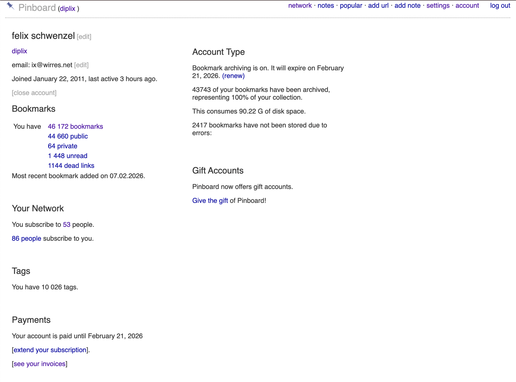The image size is (516, 382).
Task: Edit the email address
Action: [81, 65]
